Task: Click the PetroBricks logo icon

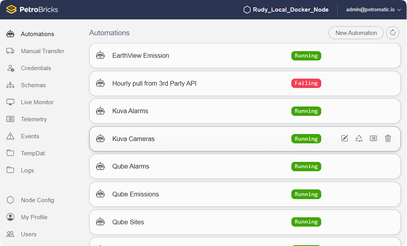Action: tap(11, 9)
